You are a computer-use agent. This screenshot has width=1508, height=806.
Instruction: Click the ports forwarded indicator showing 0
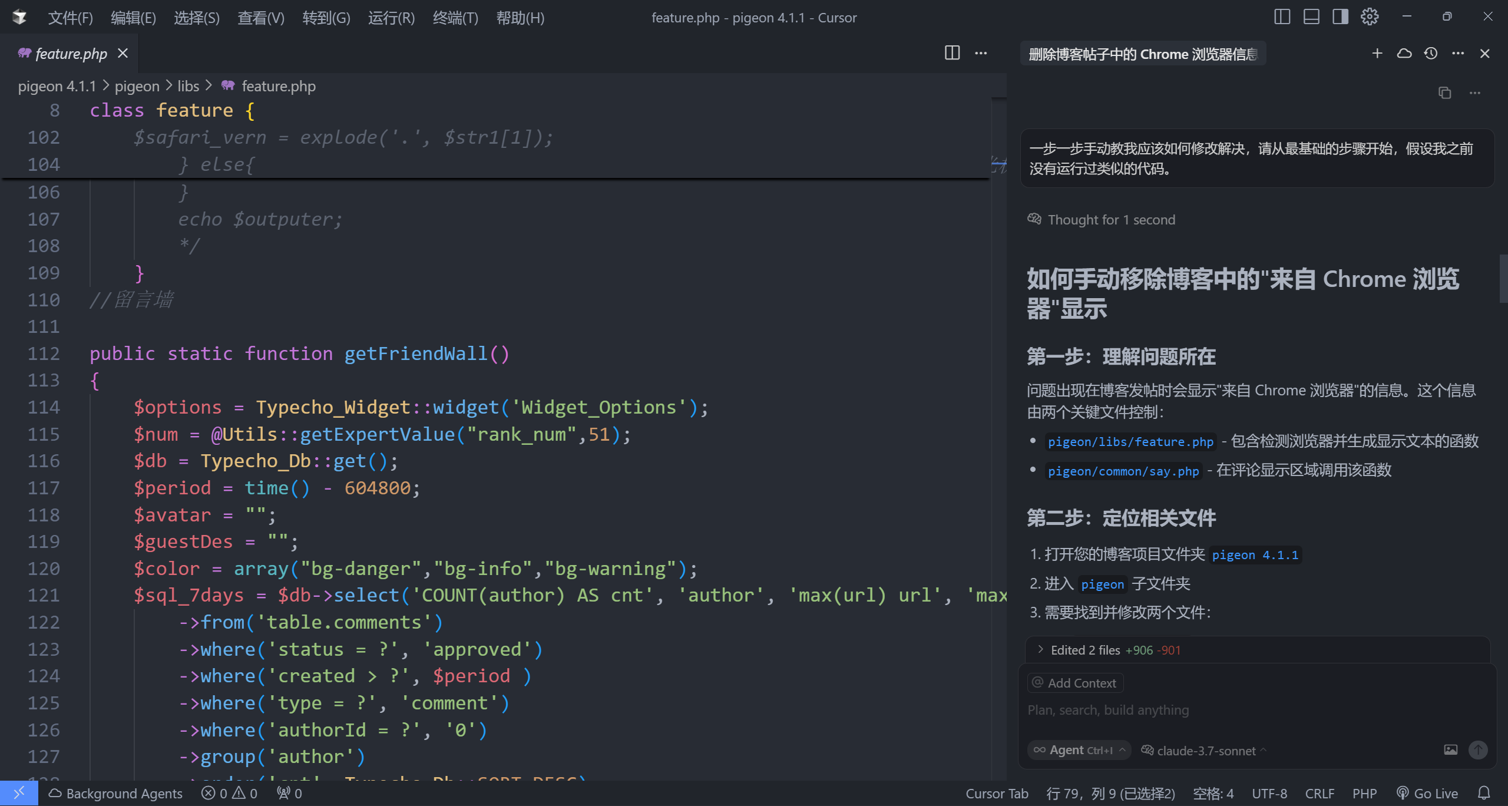(289, 793)
